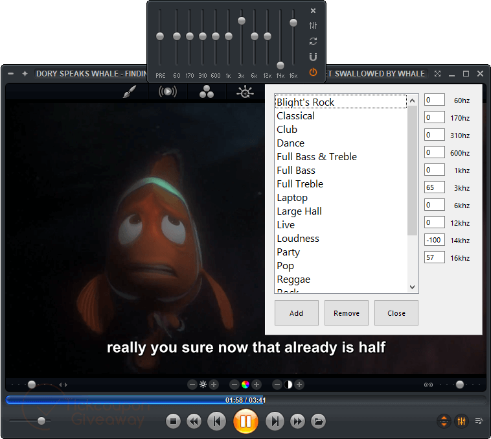
Task: Toggle equalizer power button
Action: tap(313, 73)
